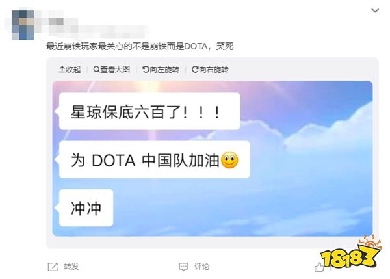
Task: Collapse the image with 收起 arrow icon
Action: [x=62, y=69]
